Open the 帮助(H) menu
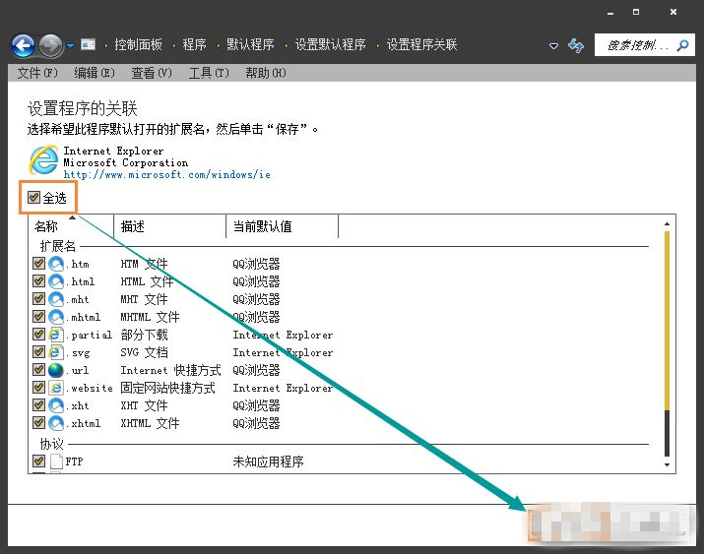This screenshot has height=554, width=704. point(266,73)
